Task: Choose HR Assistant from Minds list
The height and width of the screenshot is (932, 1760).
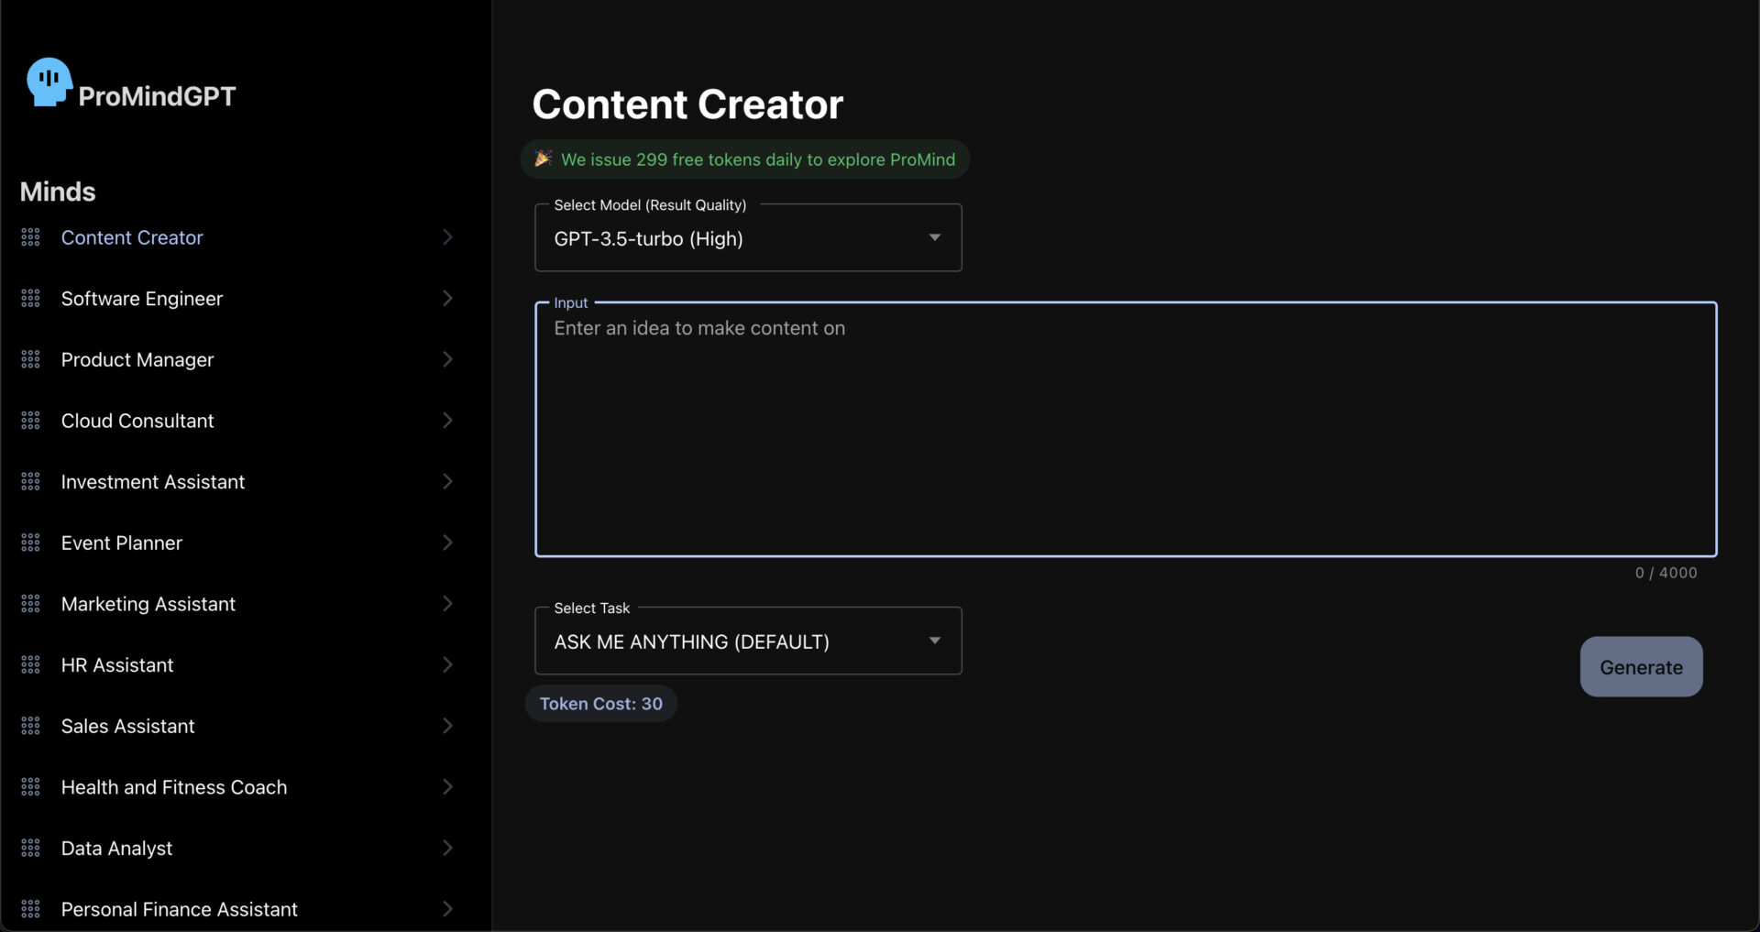Action: [x=117, y=665]
